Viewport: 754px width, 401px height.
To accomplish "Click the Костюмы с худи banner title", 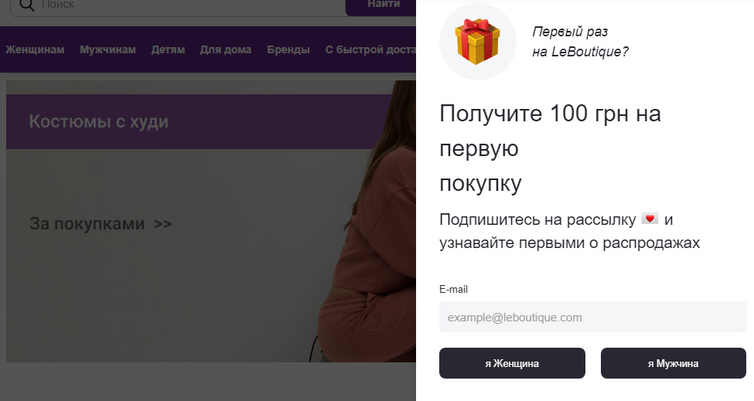I will [98, 121].
